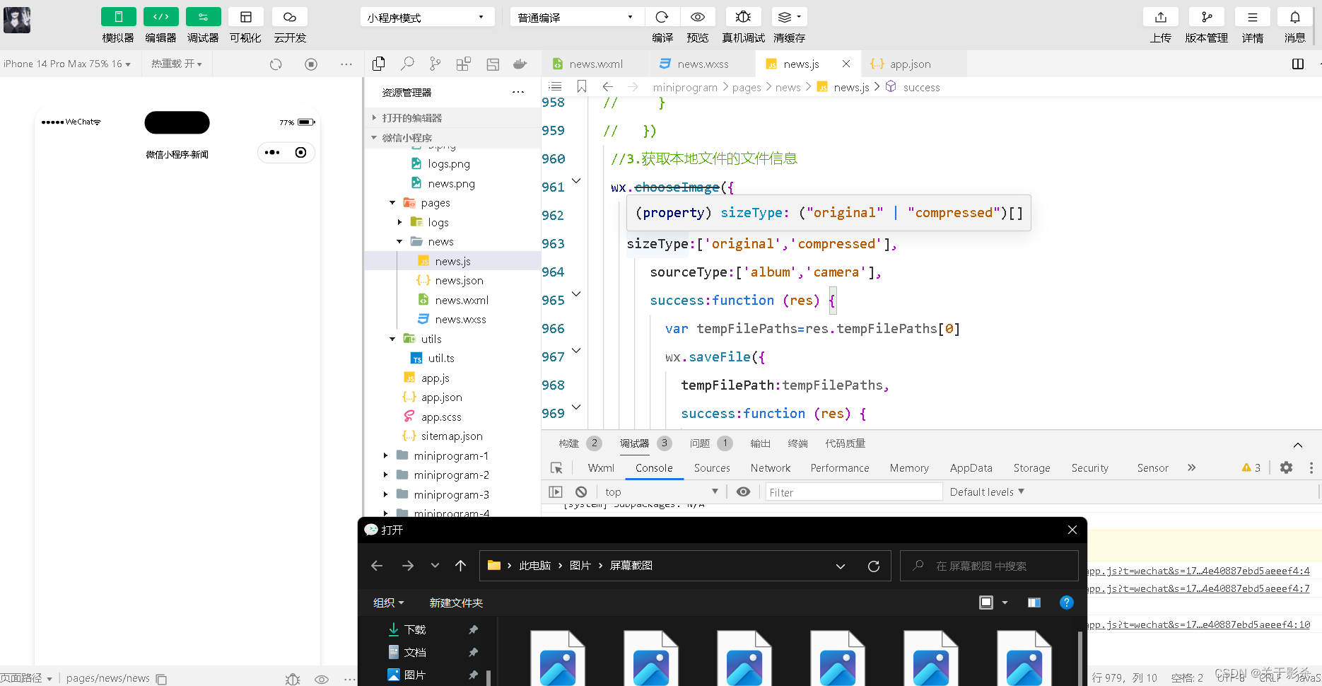Open the Source Control icon

435,64
